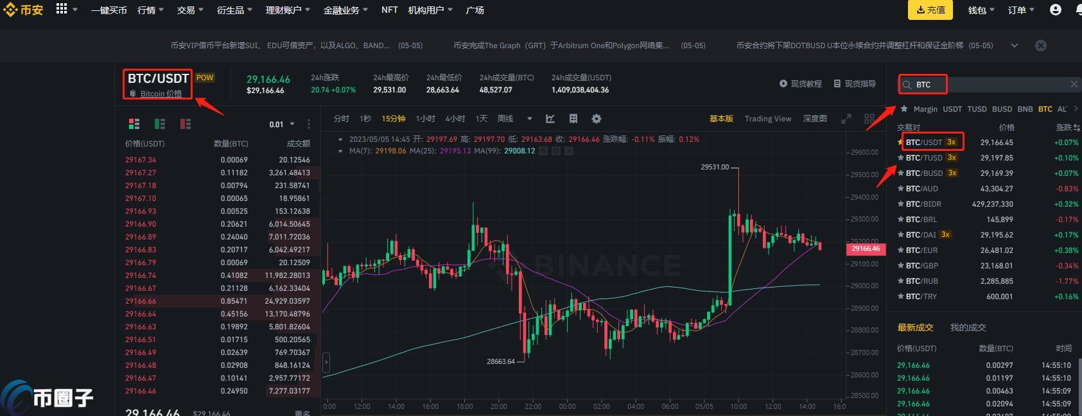Favorite the BTC/TUSD pair star
This screenshot has width=1082, height=416.
(900, 158)
